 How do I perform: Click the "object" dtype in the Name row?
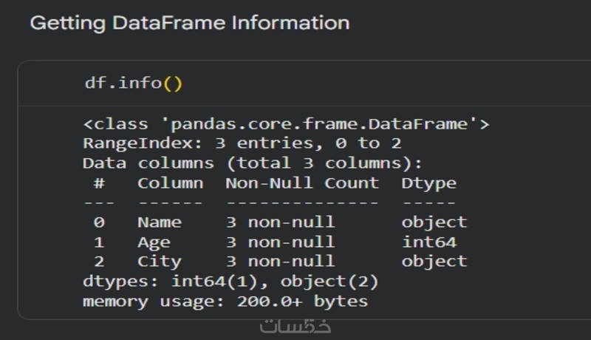(434, 222)
